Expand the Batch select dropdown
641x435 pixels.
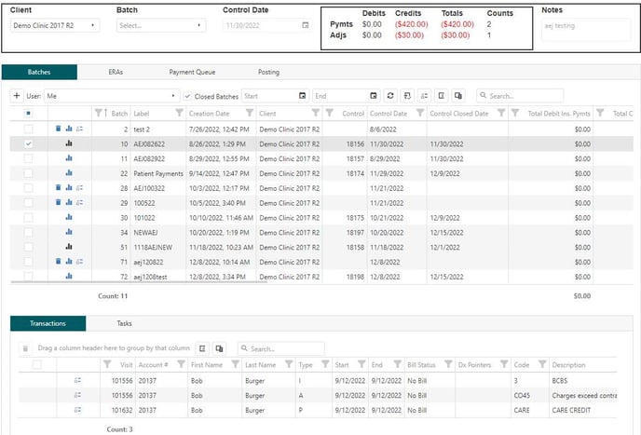[x=161, y=26]
